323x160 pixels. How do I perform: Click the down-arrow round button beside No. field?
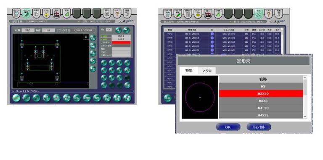click(x=127, y=30)
